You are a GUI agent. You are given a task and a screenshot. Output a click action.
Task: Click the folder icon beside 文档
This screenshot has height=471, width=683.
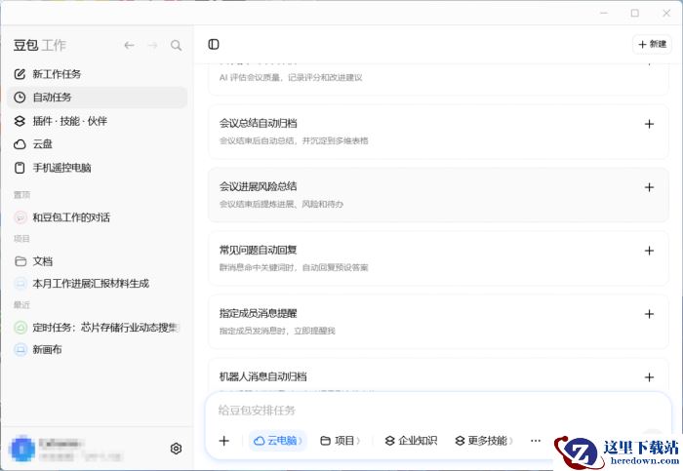[x=20, y=261]
